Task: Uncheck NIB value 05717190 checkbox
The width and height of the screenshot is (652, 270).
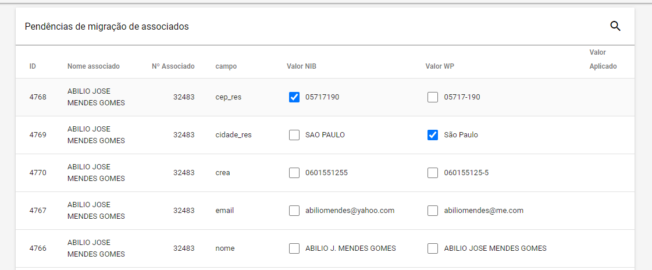Action: [294, 97]
